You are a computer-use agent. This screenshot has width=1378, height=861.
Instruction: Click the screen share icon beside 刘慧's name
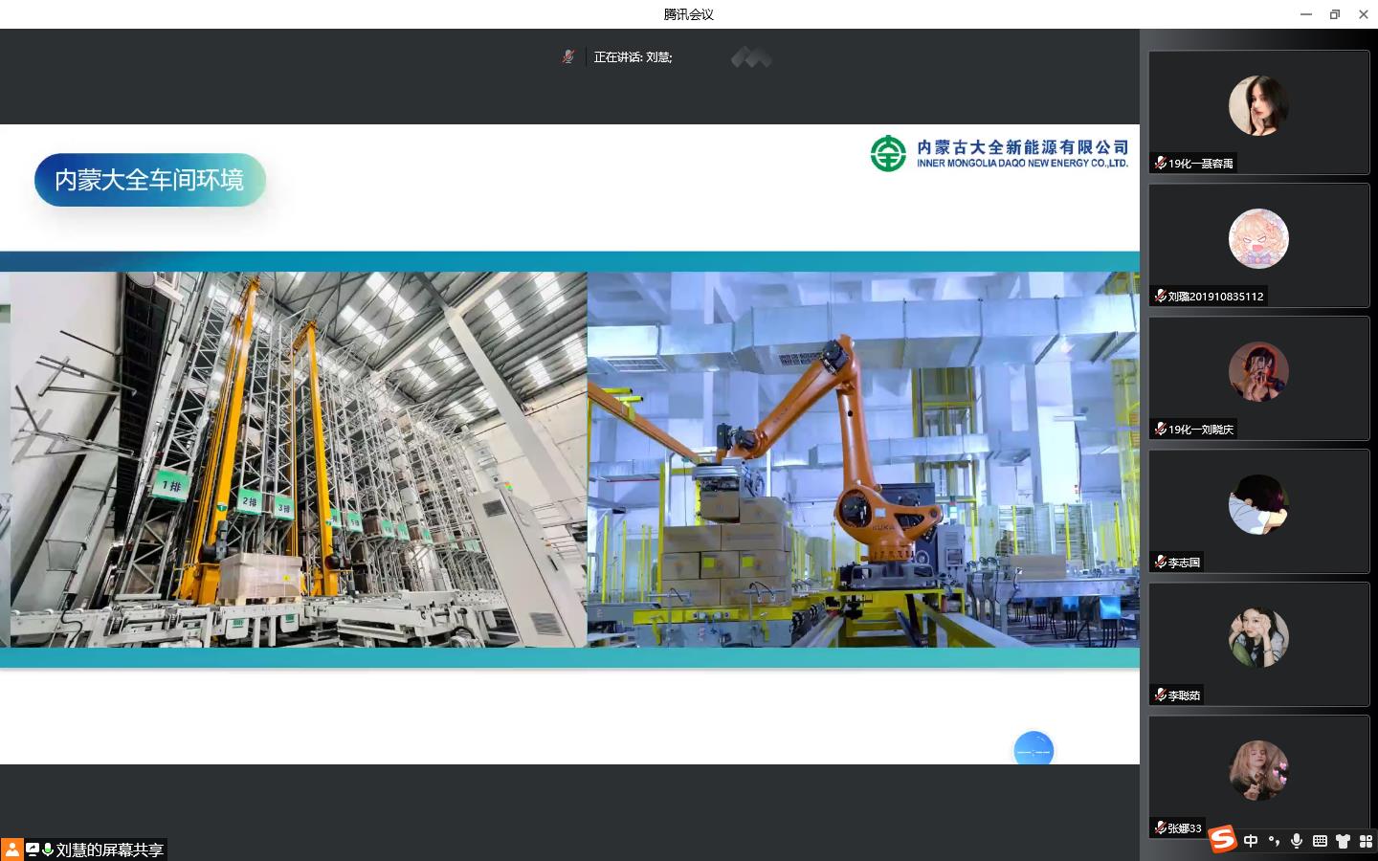[x=33, y=850]
